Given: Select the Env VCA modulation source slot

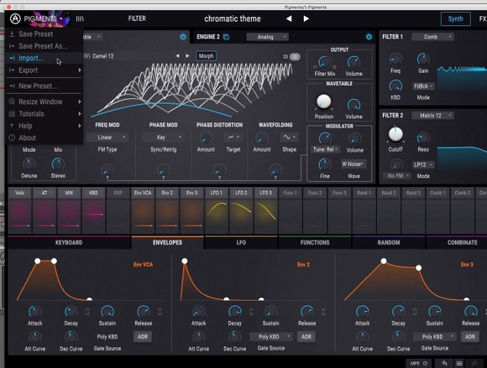Looking at the screenshot, I should pyautogui.click(x=143, y=210).
